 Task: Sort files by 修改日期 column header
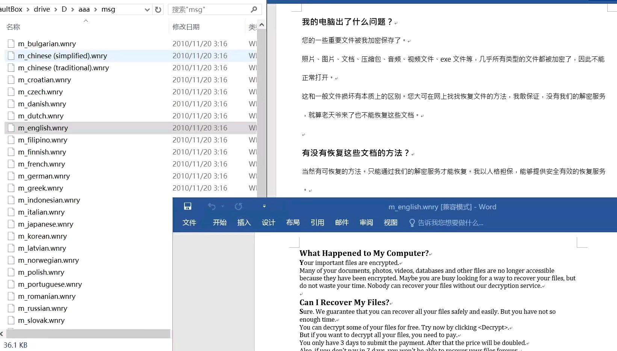tap(186, 27)
